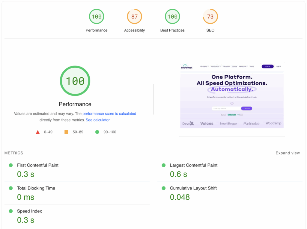The width and height of the screenshot is (307, 229).
Task: Click the See calculator link
Action: [97, 120]
